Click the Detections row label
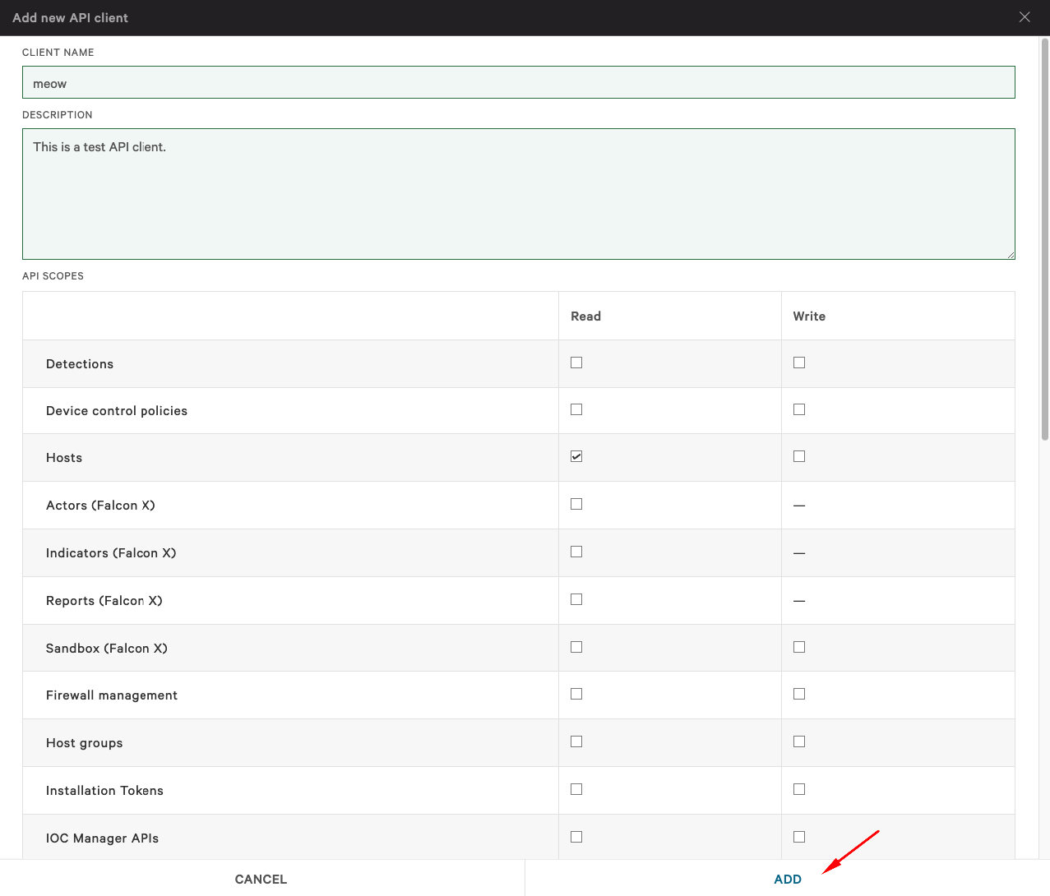 click(x=80, y=364)
